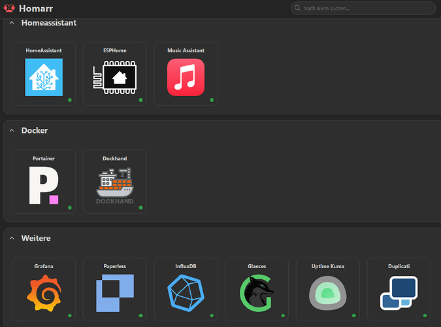This screenshot has width=441, height=327.
Task: Focus the 'Nach allem suchen...' search field
Action: [363, 8]
